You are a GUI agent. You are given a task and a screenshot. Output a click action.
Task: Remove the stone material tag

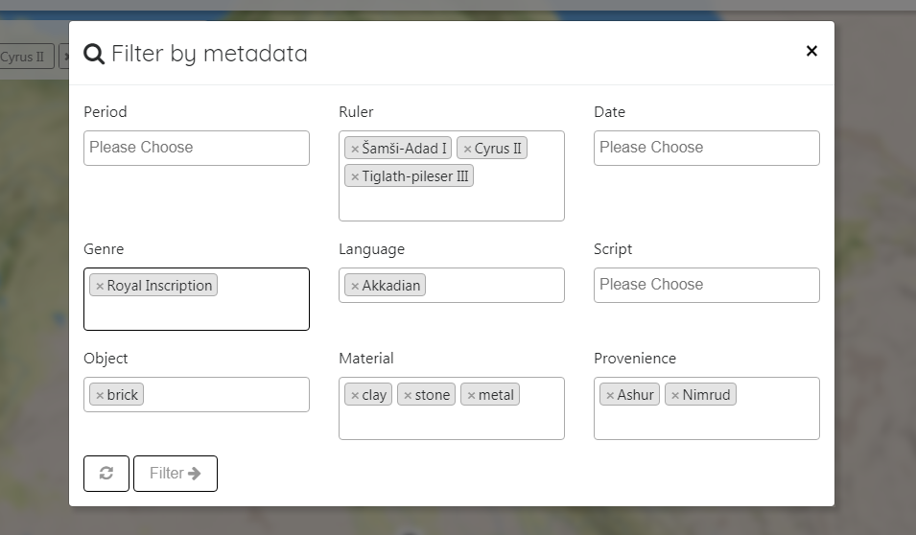(408, 396)
